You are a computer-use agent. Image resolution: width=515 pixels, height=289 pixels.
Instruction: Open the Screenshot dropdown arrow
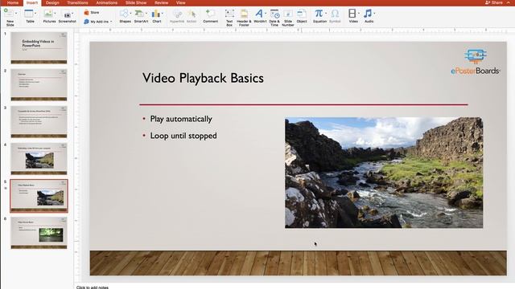[72, 14]
